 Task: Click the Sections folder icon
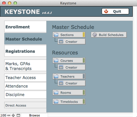coord(56,35)
